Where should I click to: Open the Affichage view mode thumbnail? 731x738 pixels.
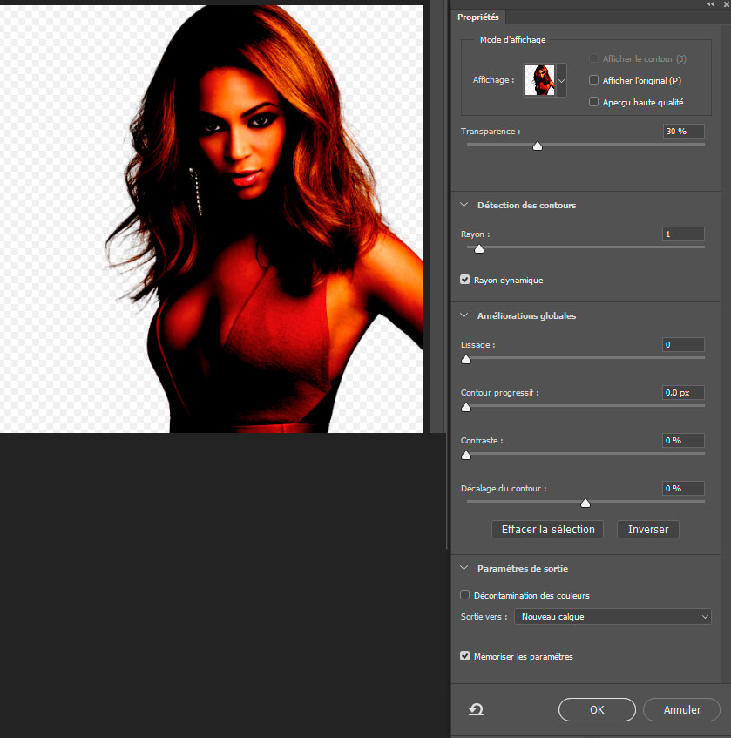click(x=544, y=80)
